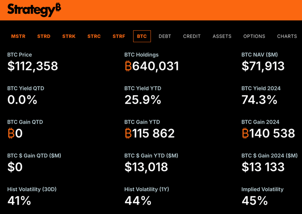The height and width of the screenshot is (214, 302).
Task: Switch to the STRD tab
Action: pos(44,36)
